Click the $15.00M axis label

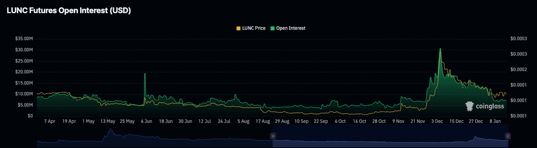(24, 83)
